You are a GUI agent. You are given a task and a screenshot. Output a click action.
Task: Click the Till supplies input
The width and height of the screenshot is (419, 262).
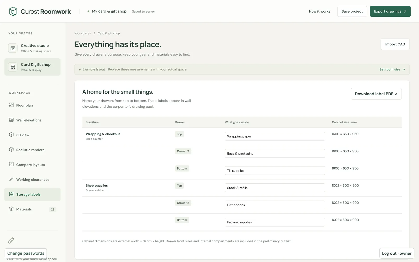tap(275, 171)
